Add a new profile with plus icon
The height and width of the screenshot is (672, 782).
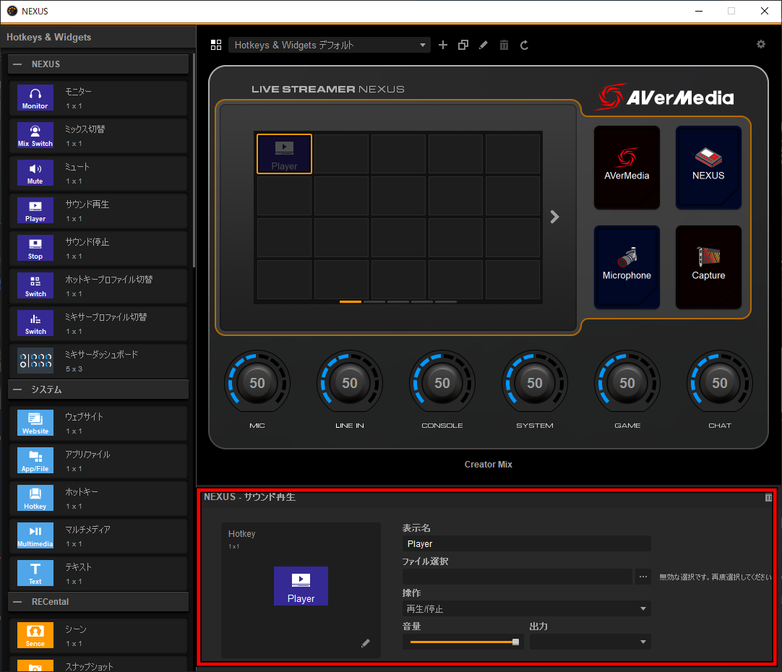pyautogui.click(x=443, y=46)
